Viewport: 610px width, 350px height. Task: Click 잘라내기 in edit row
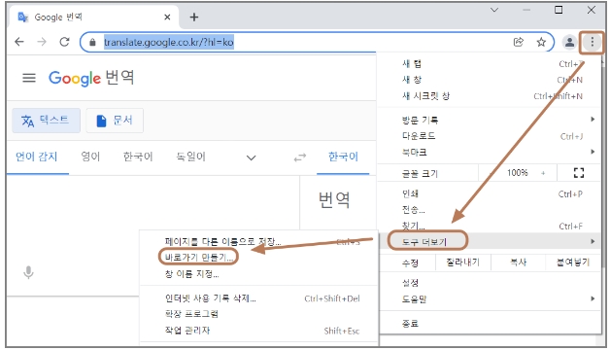pyautogui.click(x=462, y=262)
